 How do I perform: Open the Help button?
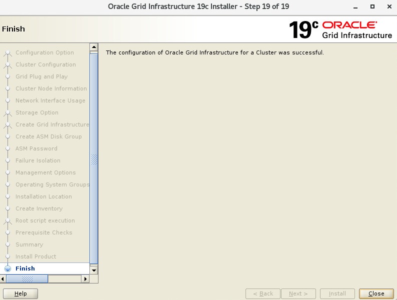click(x=20, y=293)
